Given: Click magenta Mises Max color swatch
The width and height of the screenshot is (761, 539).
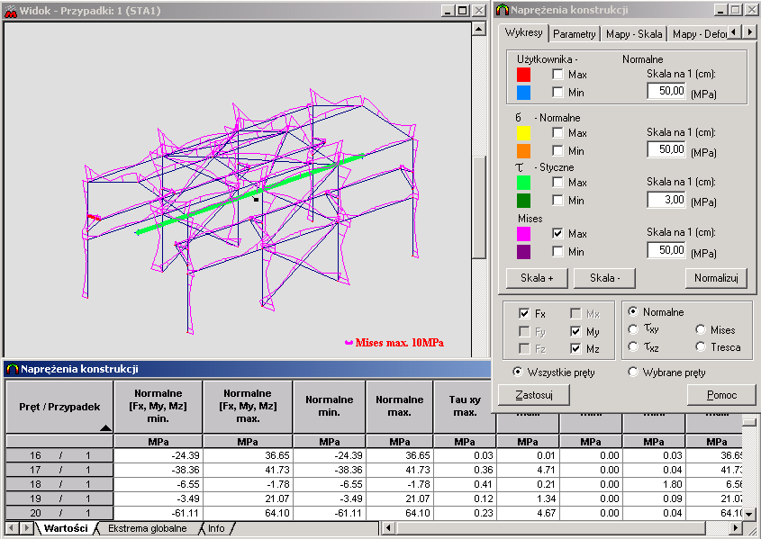Looking at the screenshot, I should coord(523,234).
